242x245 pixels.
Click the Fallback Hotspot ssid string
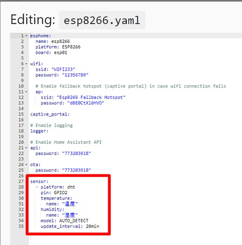coord(91,97)
